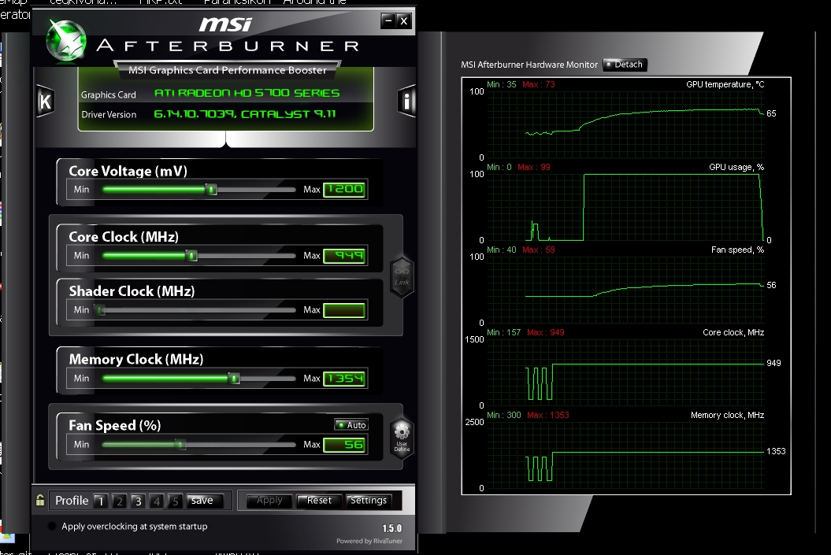Click the Kombustor K icon
Image resolution: width=831 pixels, height=555 pixels.
(45, 101)
